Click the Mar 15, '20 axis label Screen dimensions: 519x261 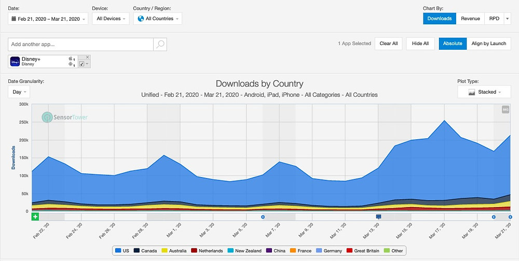(404, 231)
